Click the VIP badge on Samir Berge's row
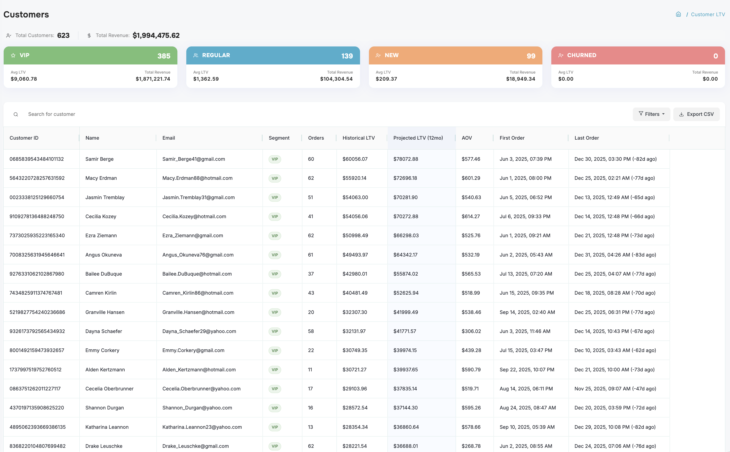This screenshot has height=452, width=730. coord(274,159)
